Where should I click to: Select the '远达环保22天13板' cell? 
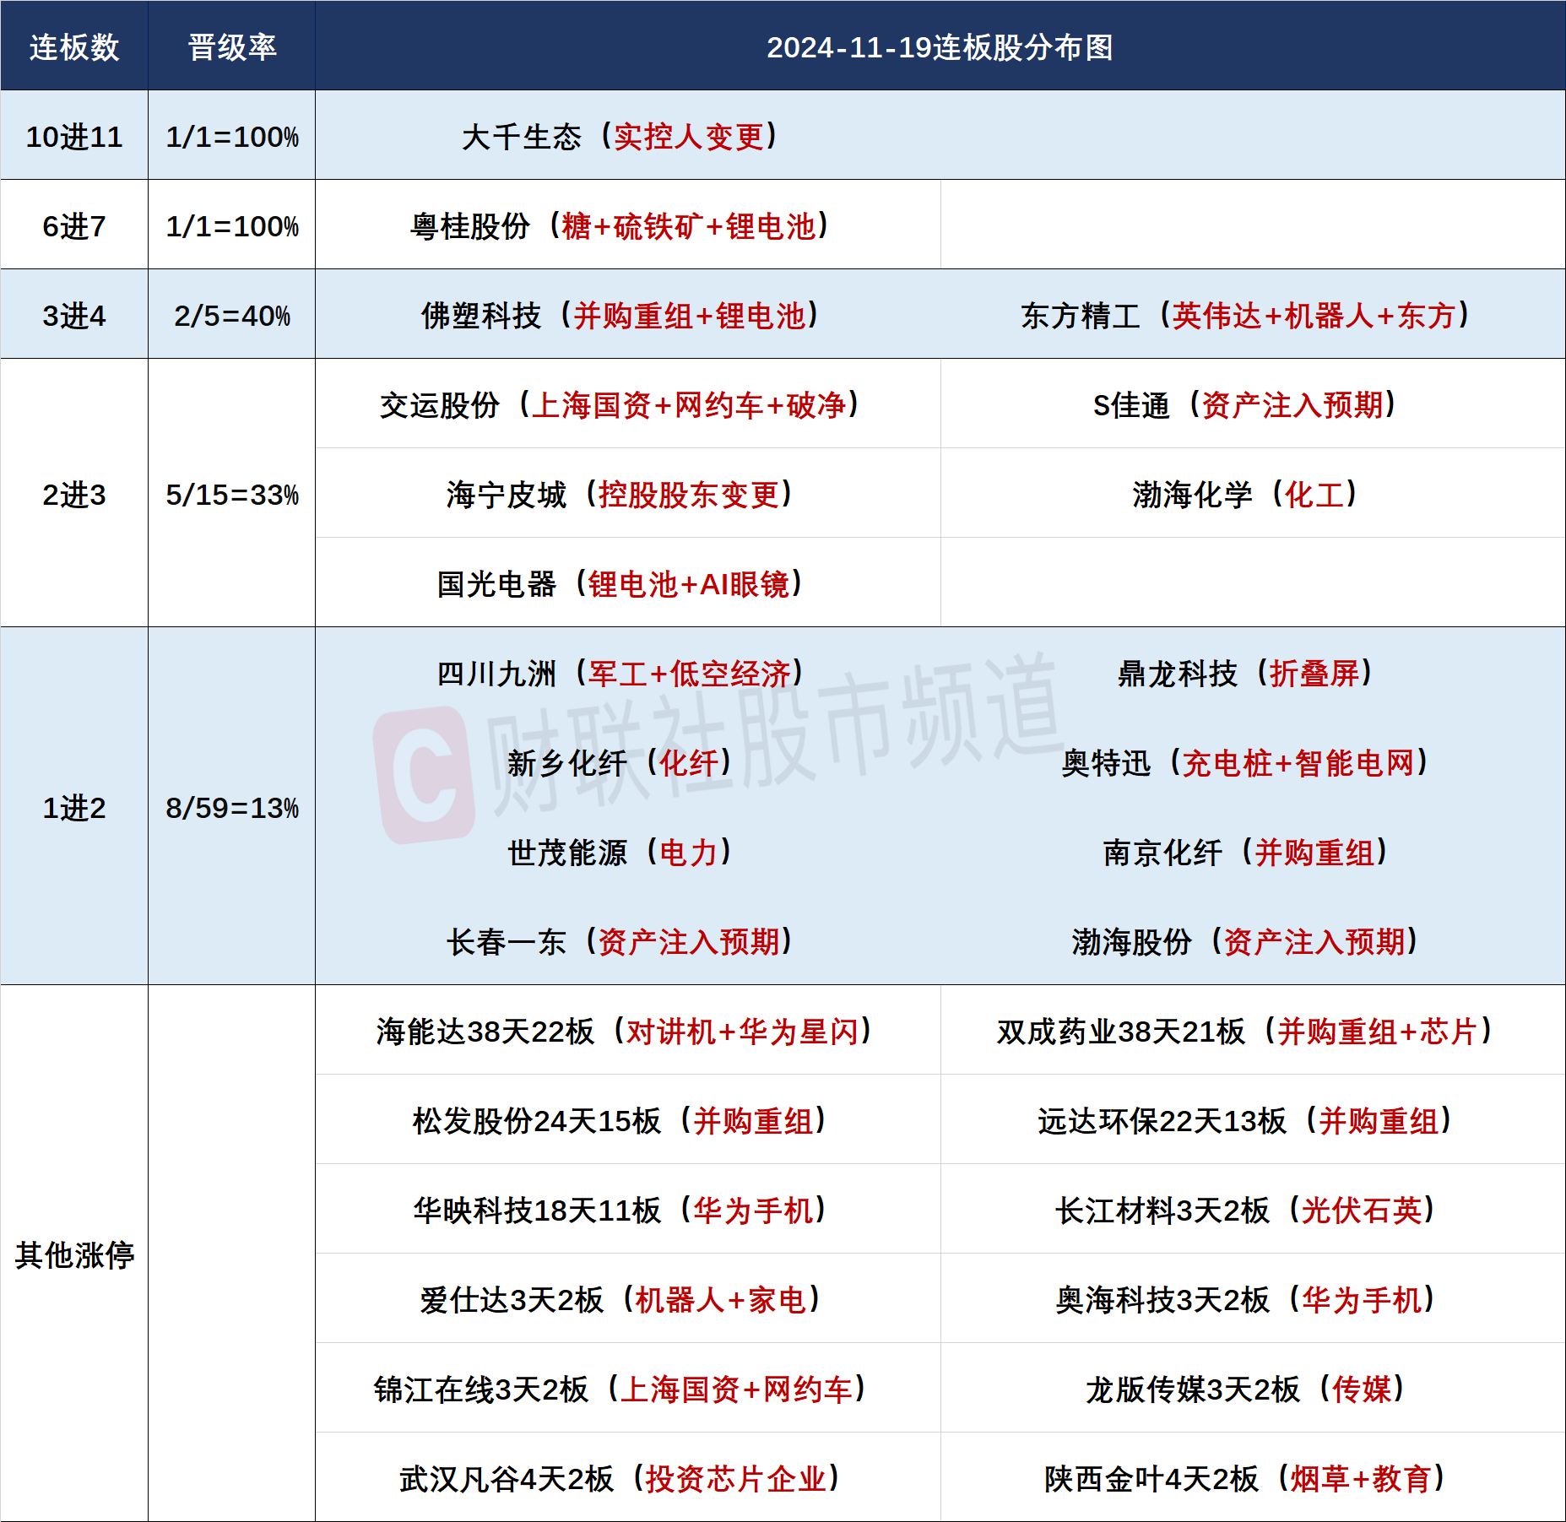click(1253, 1121)
